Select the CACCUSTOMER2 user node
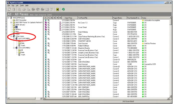The width and height of the screenshot is (174, 104). [23, 48]
